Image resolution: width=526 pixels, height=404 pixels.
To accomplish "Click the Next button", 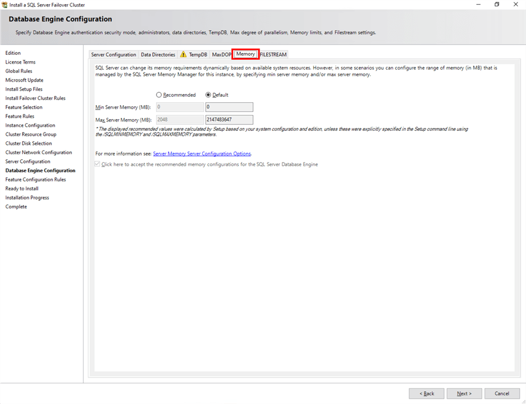I will (x=464, y=393).
